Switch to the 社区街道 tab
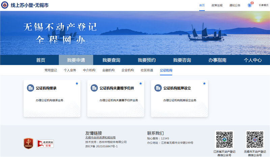 (x=147, y=70)
